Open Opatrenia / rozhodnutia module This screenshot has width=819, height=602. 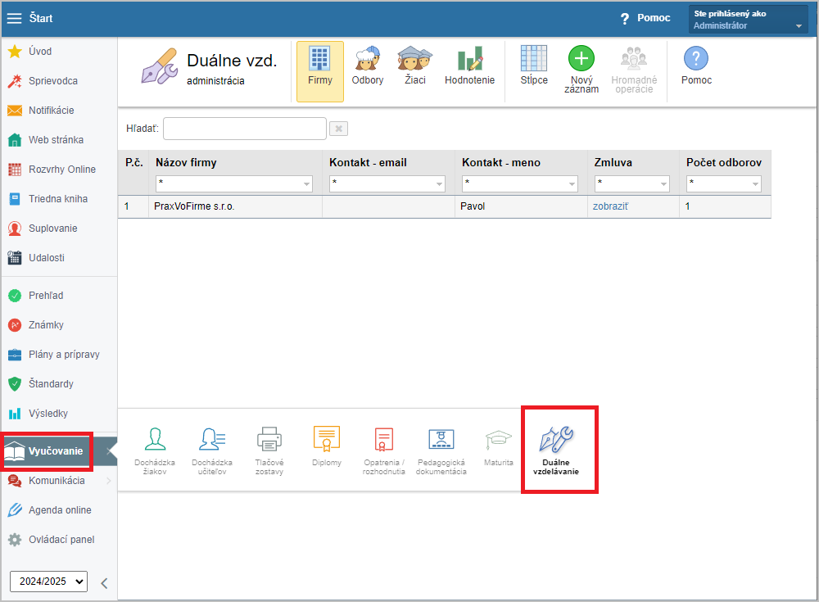(384, 451)
